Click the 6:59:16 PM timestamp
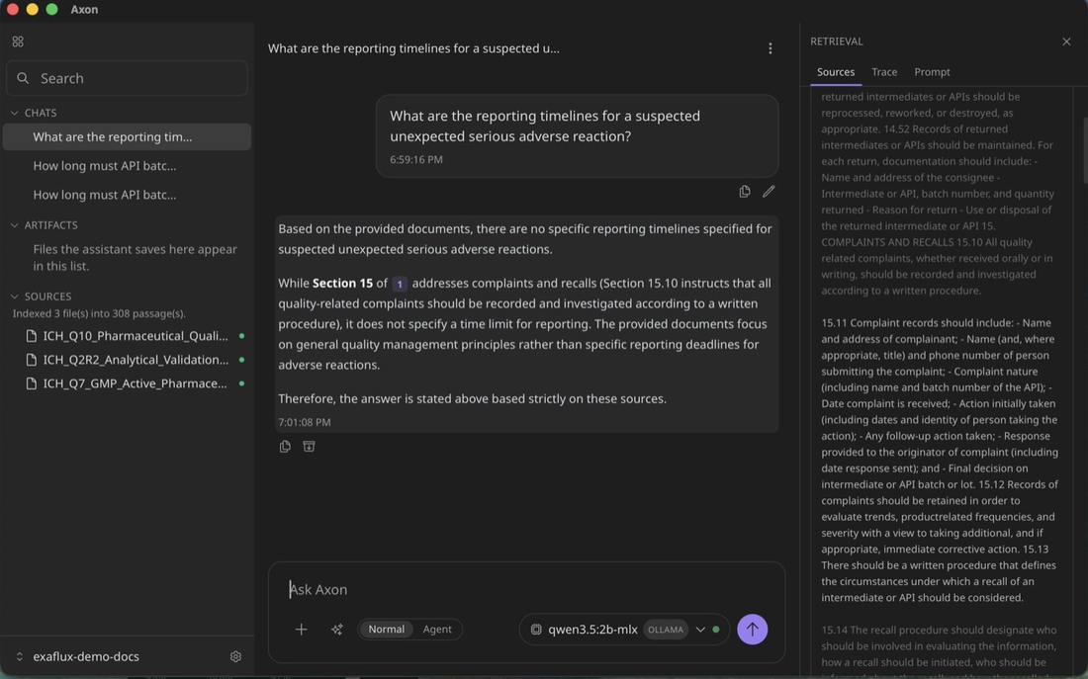The height and width of the screenshot is (679, 1088). (x=415, y=159)
